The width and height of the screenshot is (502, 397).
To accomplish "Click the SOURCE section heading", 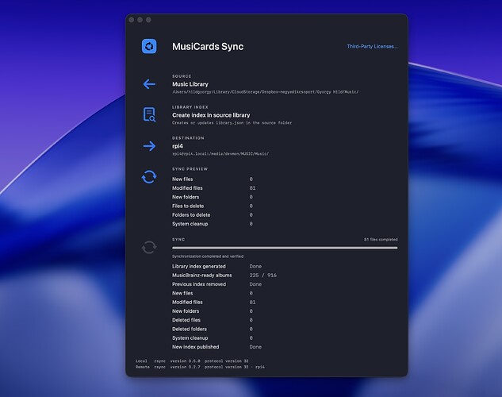I will [x=182, y=76].
